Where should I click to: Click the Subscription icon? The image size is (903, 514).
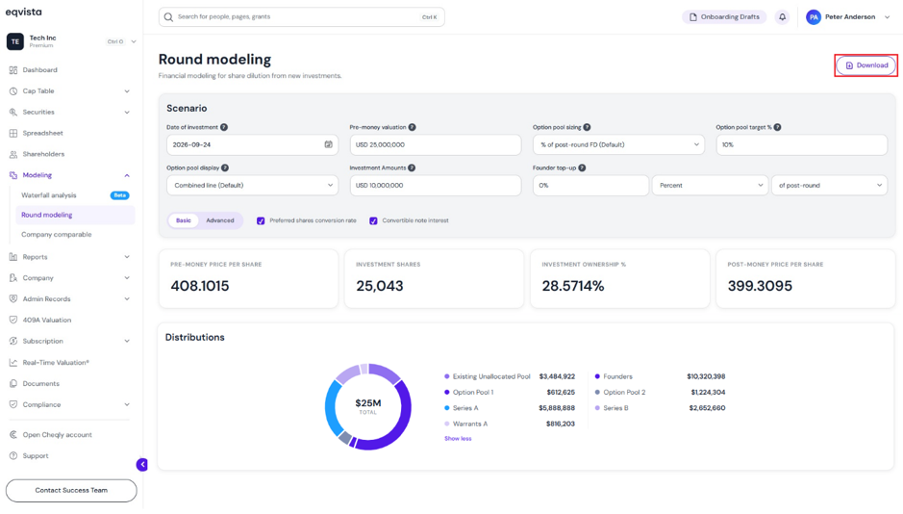coord(13,341)
